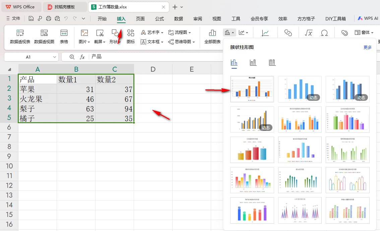Switch to the 方方格子 ribbon tab
Viewport: 380px width, 231px height.
[x=306, y=19]
